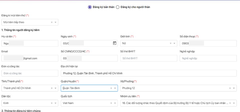The width and height of the screenshot is (240, 112).
Task: Click the Đơn vị công tác field
Action: tap(29, 73)
